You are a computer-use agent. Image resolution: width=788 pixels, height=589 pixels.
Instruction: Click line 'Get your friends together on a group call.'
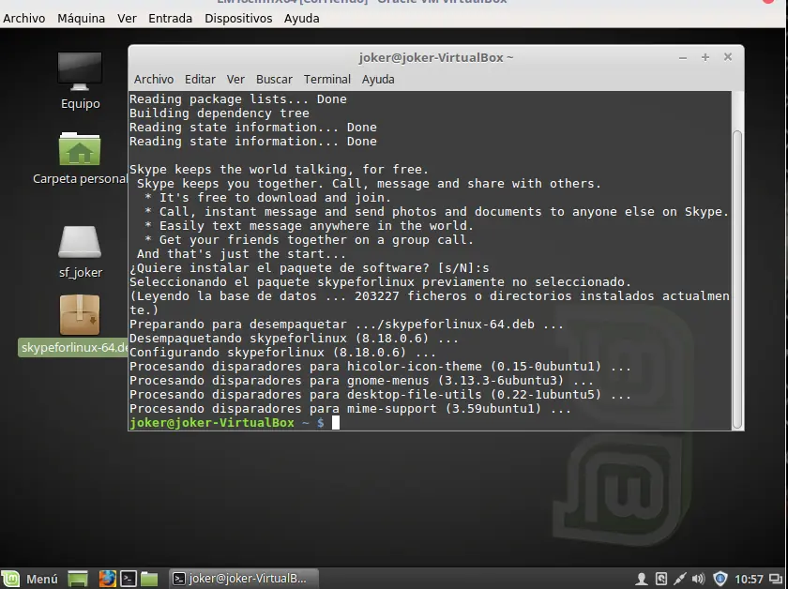[x=309, y=240]
